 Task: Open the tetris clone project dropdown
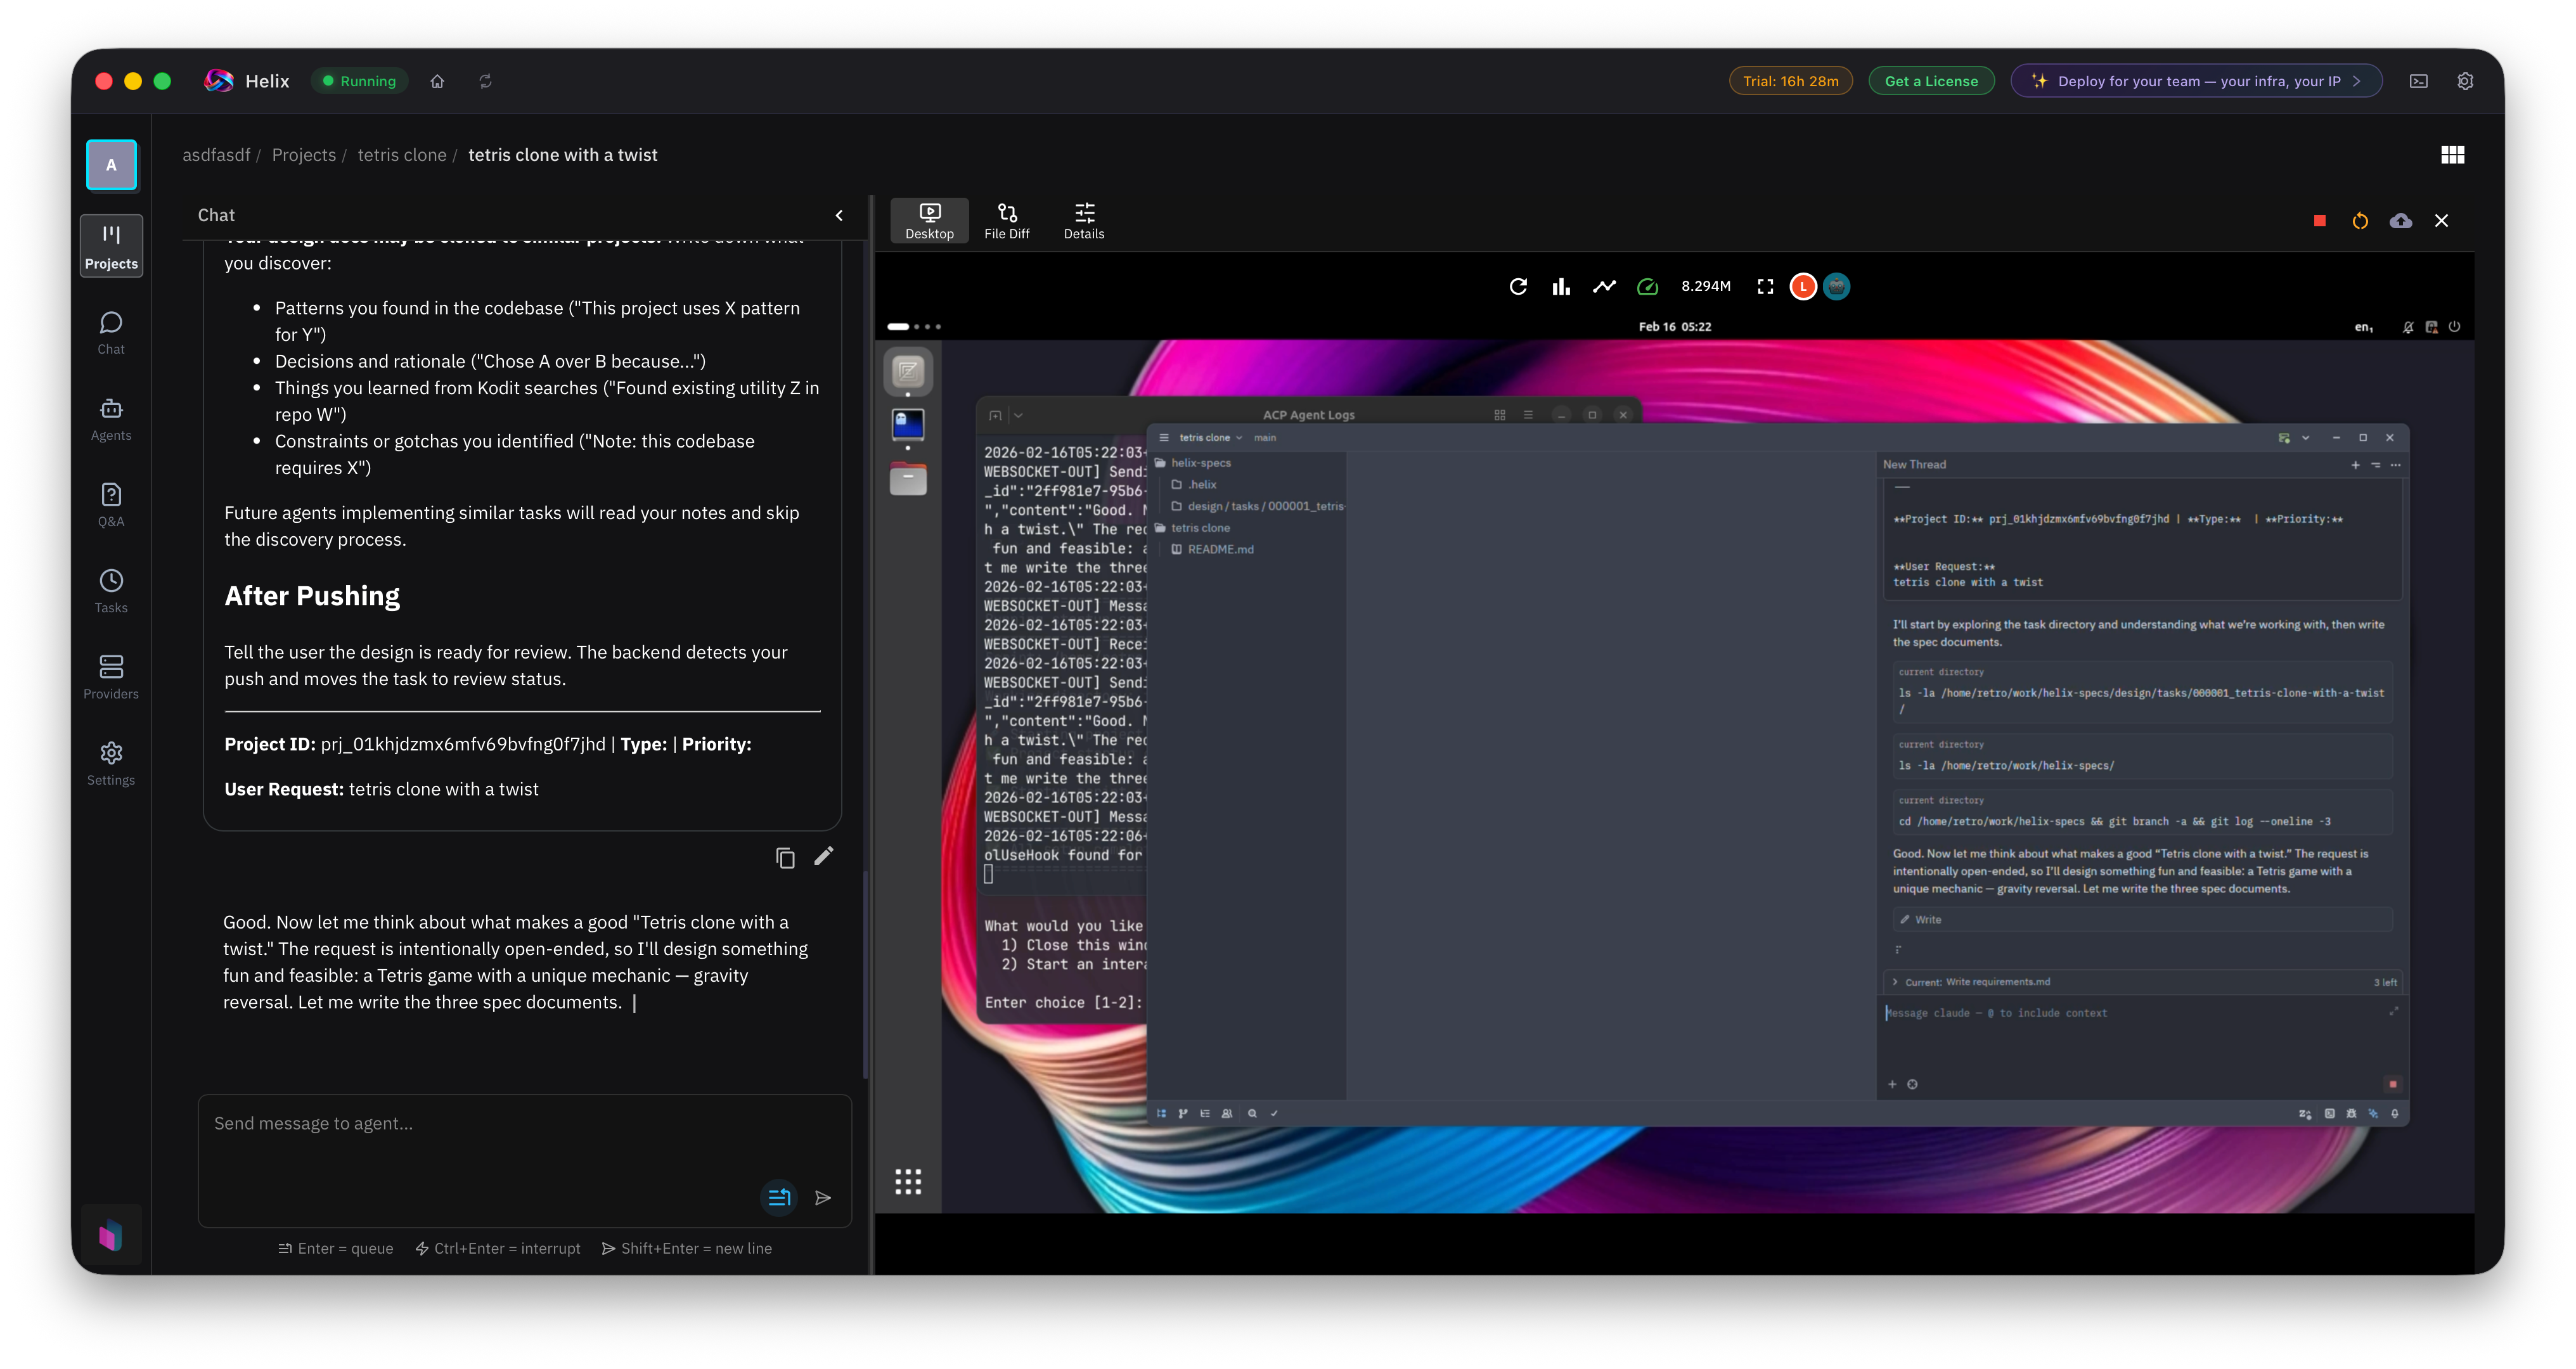pos(1210,438)
